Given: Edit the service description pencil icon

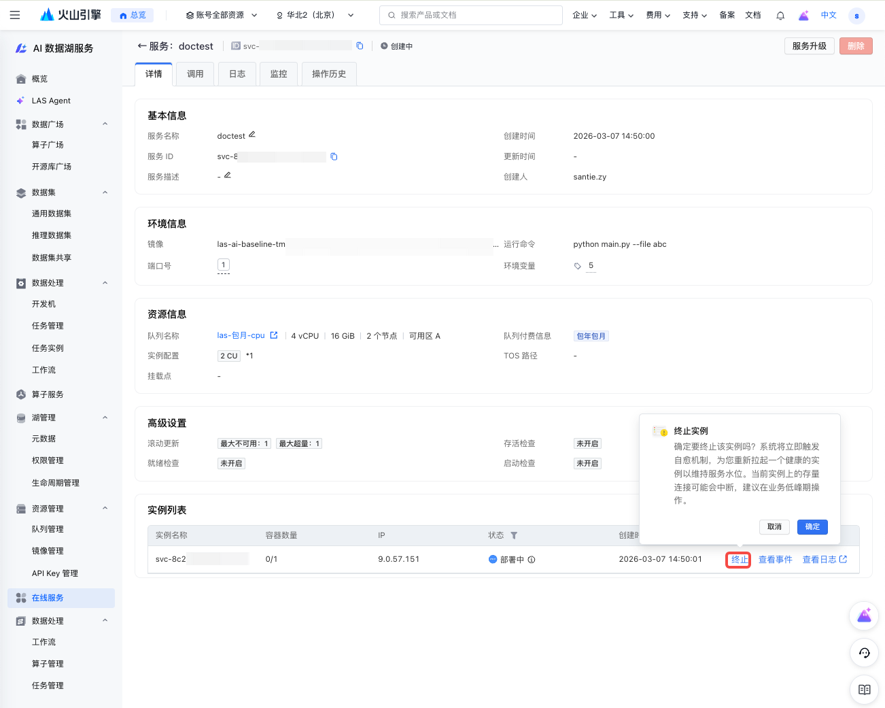Looking at the screenshot, I should (228, 175).
